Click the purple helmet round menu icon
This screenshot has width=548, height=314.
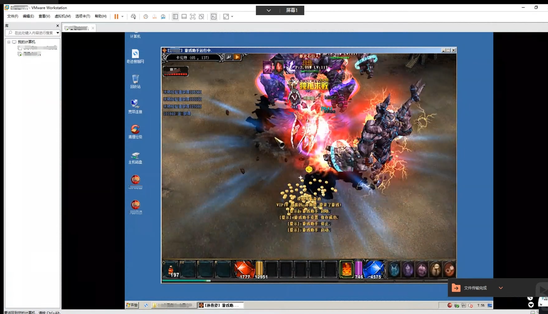(408, 270)
